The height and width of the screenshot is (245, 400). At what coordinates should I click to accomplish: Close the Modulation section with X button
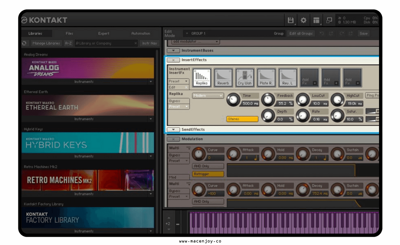[173, 139]
